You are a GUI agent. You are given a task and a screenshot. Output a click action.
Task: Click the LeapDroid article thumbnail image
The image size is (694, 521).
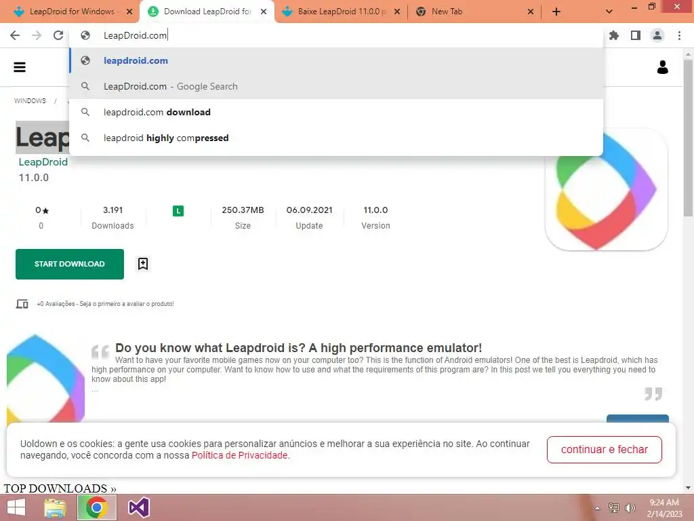pos(45,379)
